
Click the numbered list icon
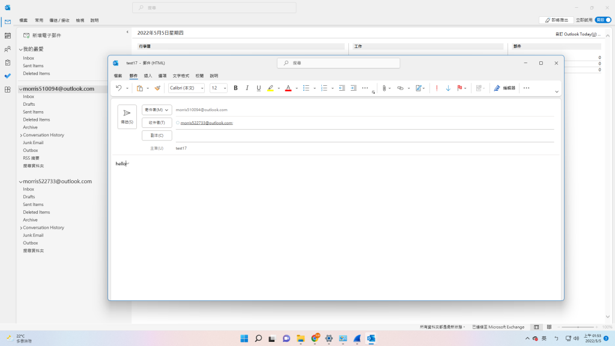(x=324, y=88)
